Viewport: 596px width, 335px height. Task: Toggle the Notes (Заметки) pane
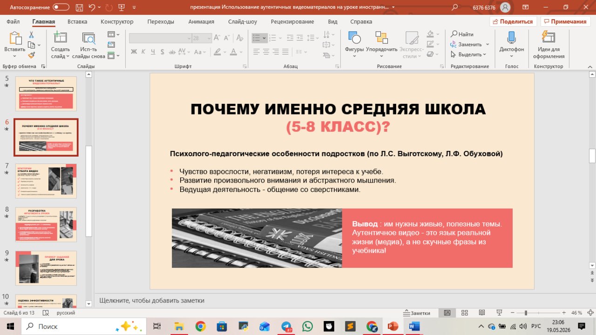(x=417, y=313)
